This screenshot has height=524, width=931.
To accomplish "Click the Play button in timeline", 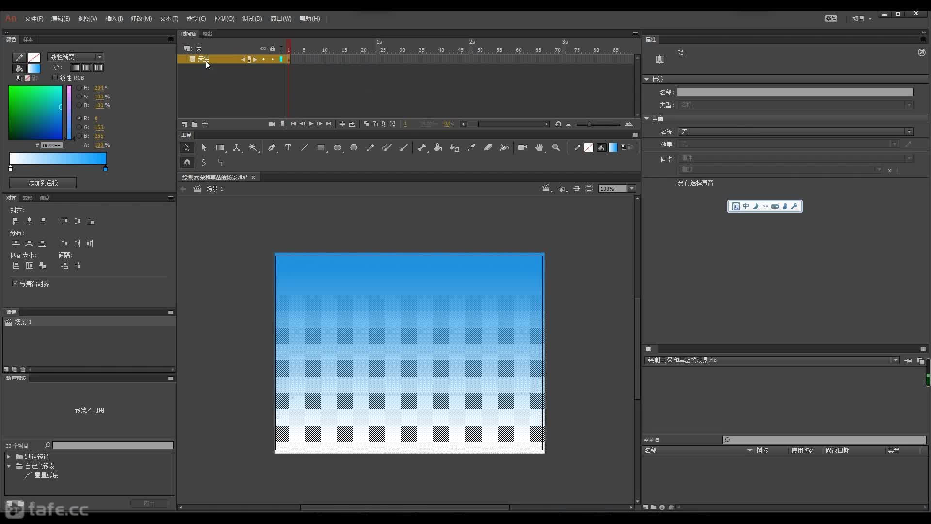I will [311, 124].
